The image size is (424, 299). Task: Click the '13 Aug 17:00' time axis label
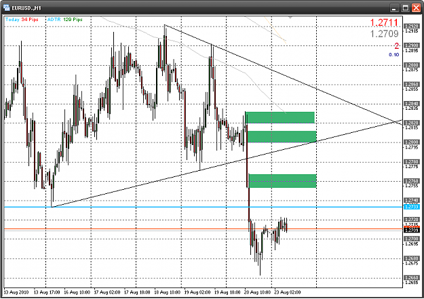pyautogui.click(x=47, y=292)
